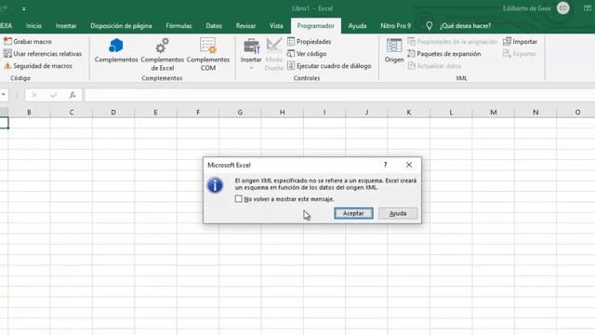
Task: Select column K header
Action: tap(409, 112)
